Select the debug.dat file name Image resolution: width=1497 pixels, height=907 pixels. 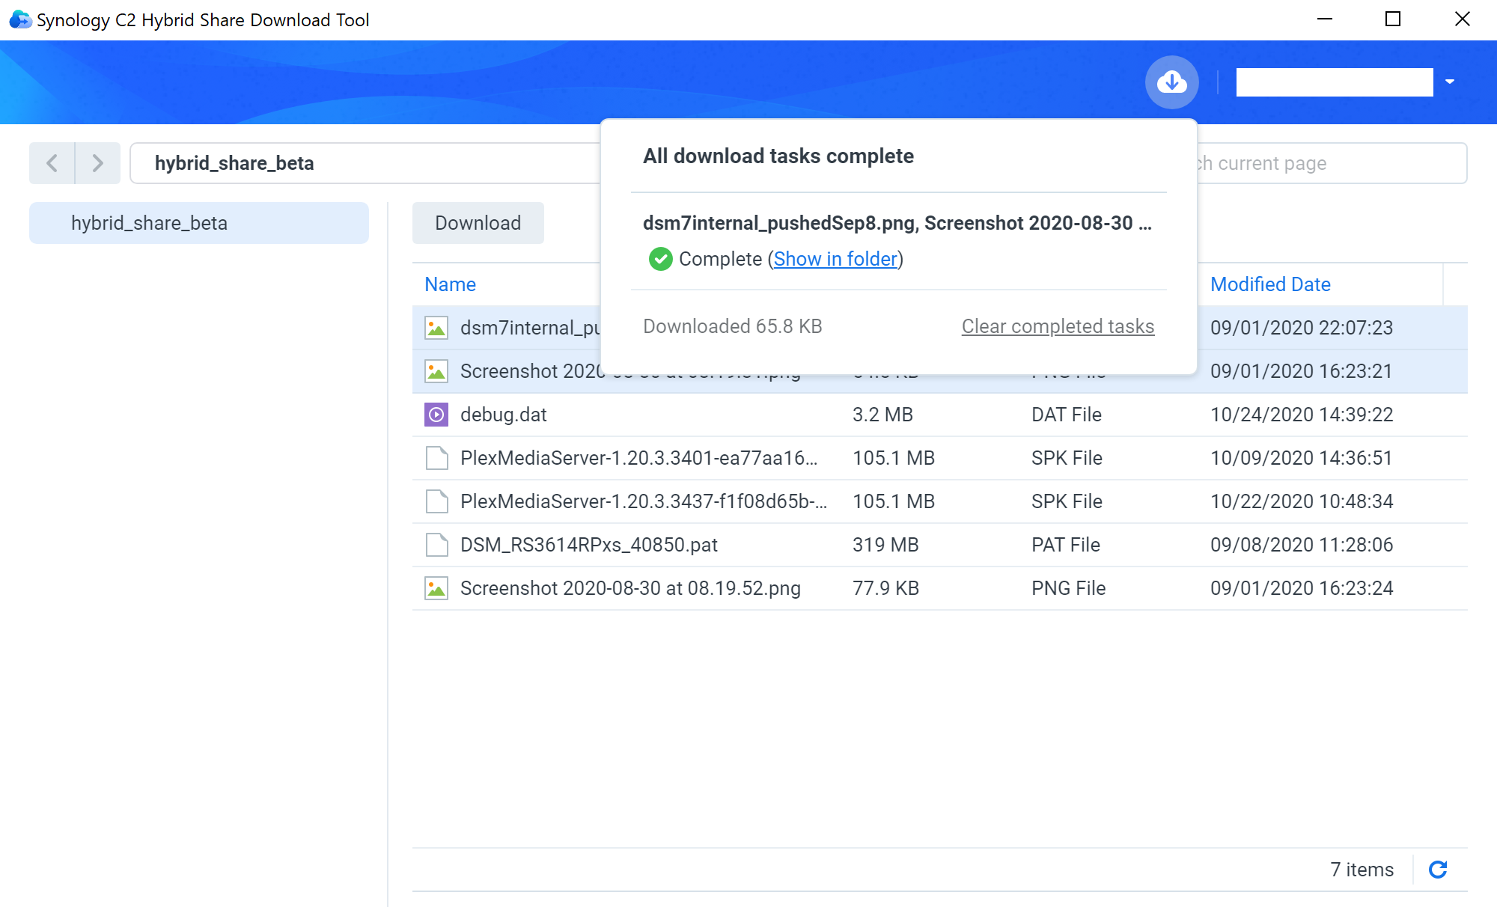[503, 415]
